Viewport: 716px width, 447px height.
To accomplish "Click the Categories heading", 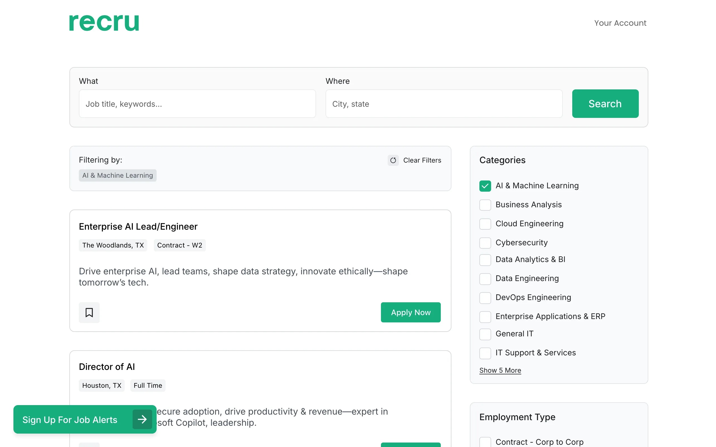I will (x=502, y=160).
